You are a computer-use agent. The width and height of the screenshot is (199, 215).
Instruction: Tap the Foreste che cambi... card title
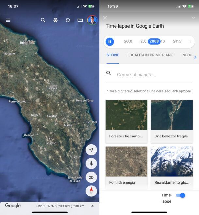[126, 136]
